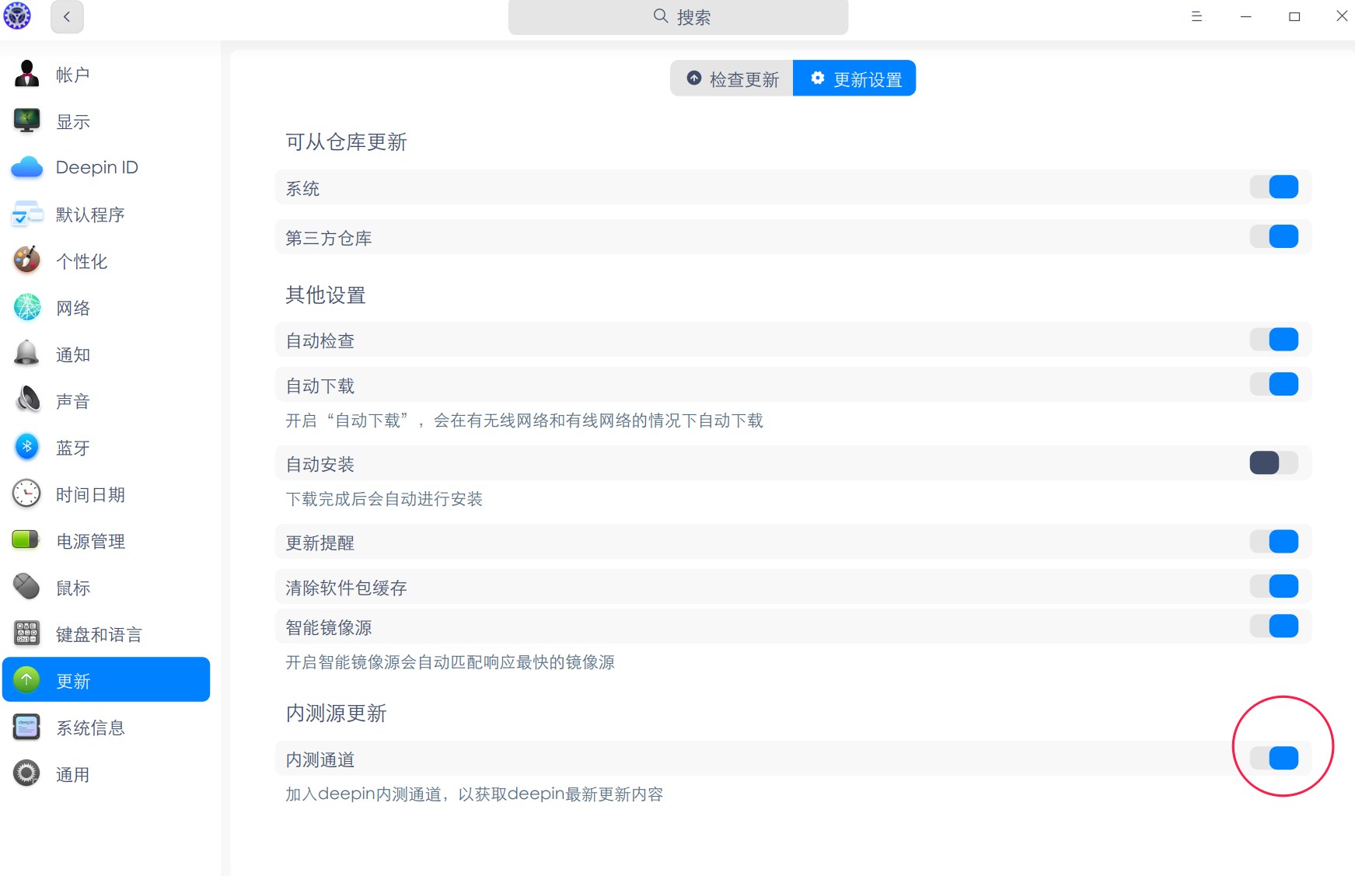
Task: Maximize the Control Center window
Action: click(x=1294, y=16)
